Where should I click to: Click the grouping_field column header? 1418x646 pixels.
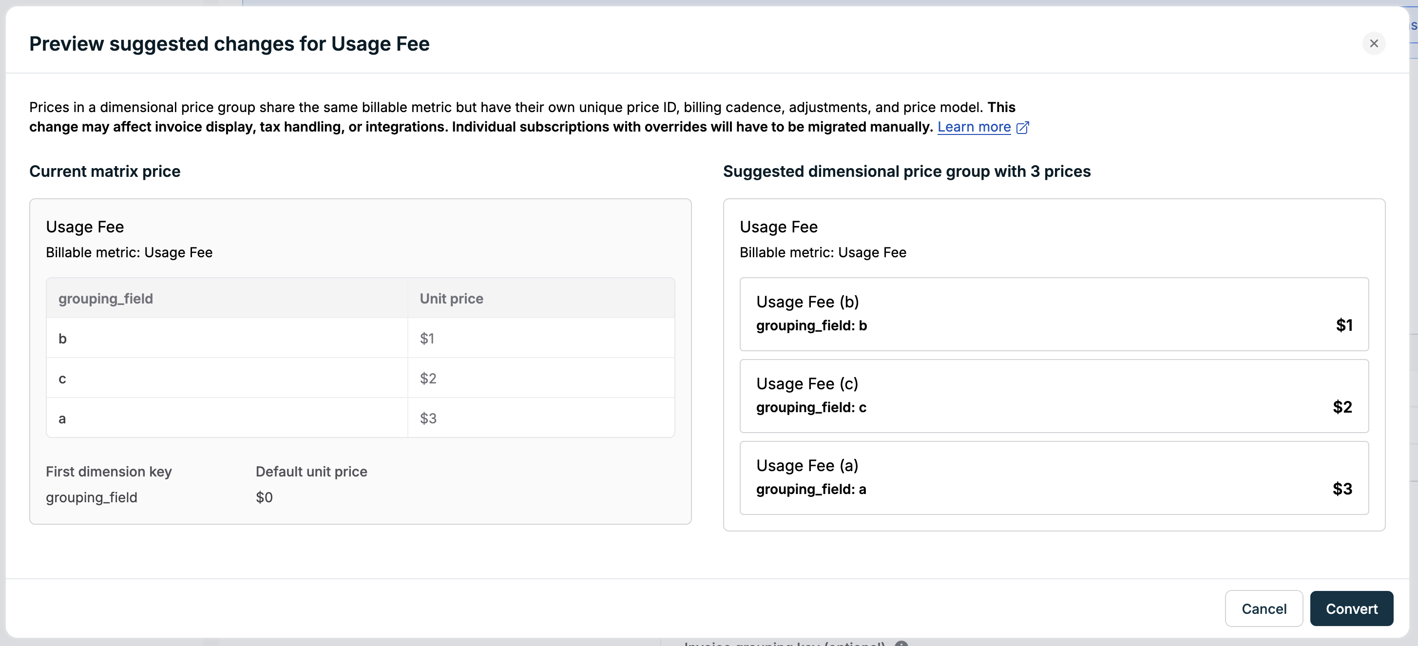(x=106, y=298)
